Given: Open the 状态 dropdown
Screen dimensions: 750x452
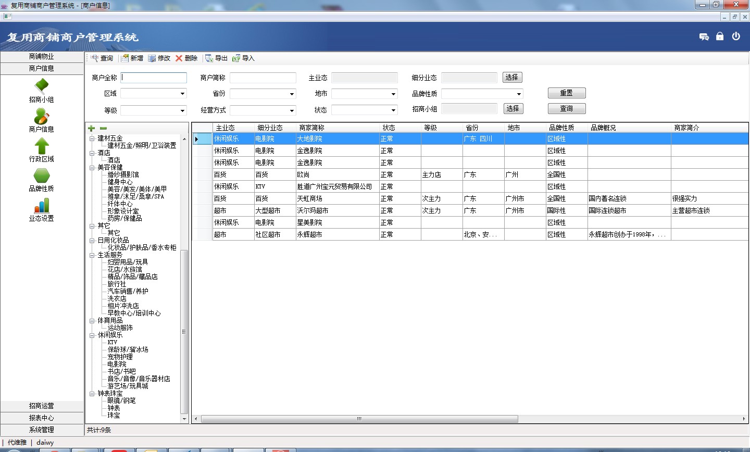Looking at the screenshot, I should [393, 110].
